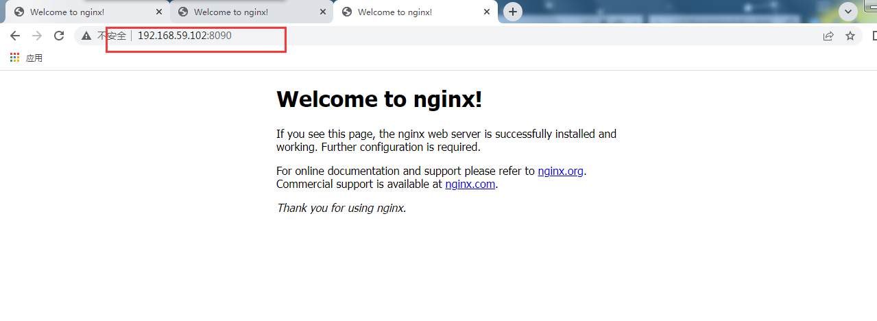877x321 pixels.
Task: Click the 不安全 security label
Action: click(x=112, y=36)
